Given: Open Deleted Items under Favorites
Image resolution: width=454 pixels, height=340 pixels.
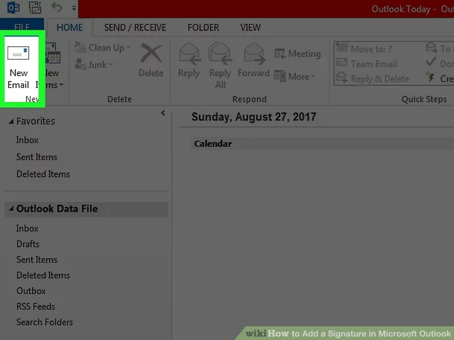Looking at the screenshot, I should tap(43, 174).
